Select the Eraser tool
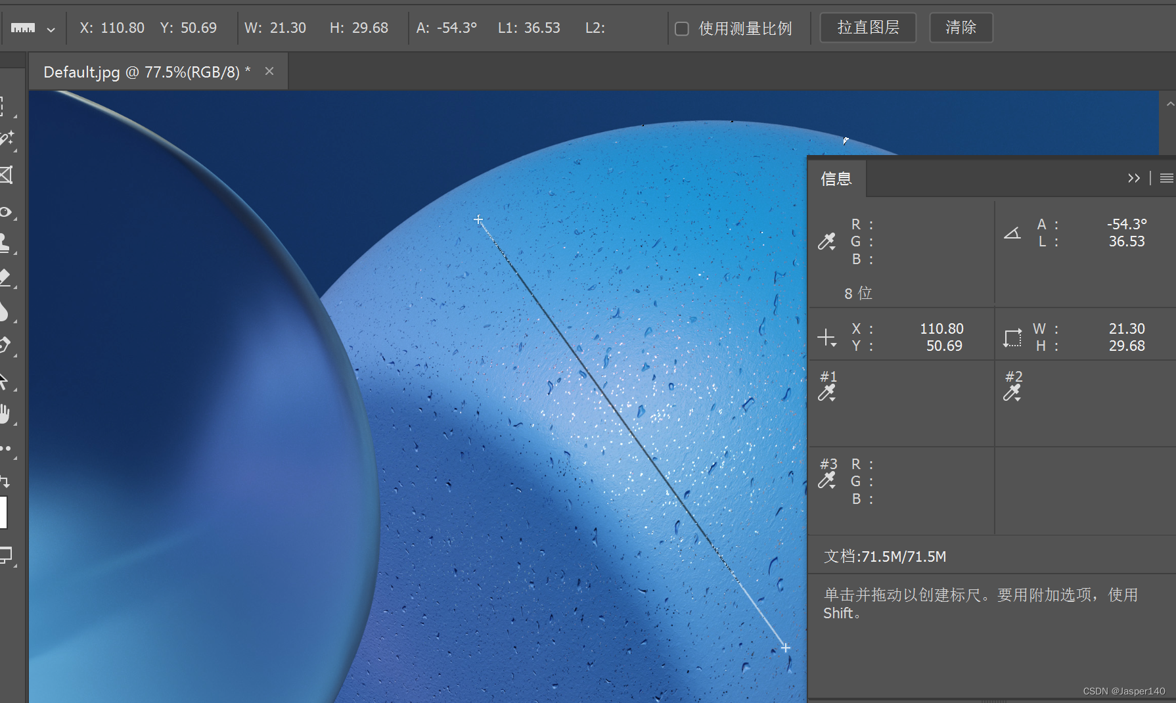 (7, 277)
